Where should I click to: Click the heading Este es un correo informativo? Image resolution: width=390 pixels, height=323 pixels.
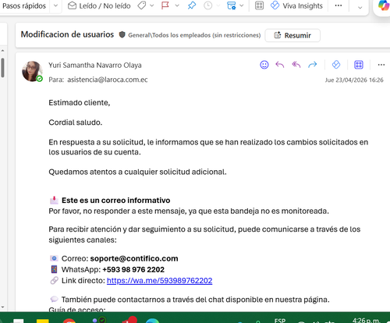click(x=115, y=201)
